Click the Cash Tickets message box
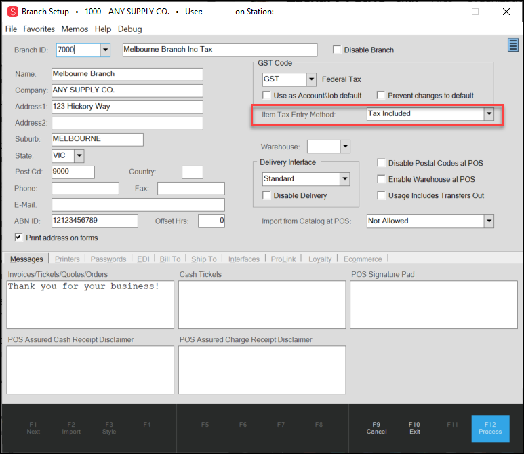This screenshot has height=454, width=524. click(x=262, y=305)
